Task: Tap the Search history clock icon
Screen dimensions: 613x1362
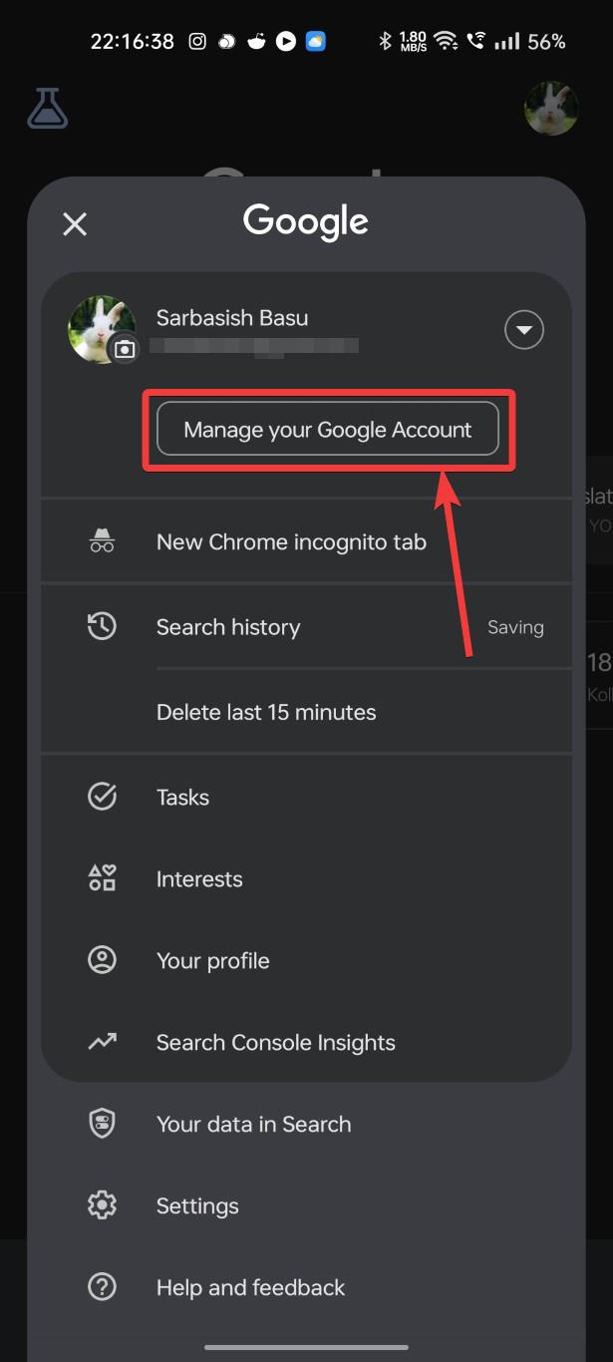Action: [102, 627]
